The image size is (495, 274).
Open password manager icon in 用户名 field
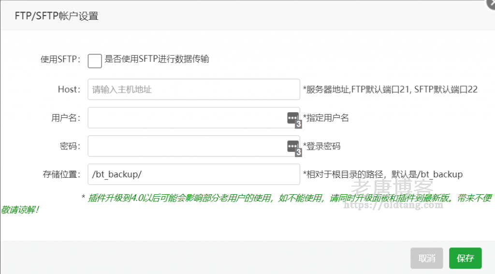point(293,118)
